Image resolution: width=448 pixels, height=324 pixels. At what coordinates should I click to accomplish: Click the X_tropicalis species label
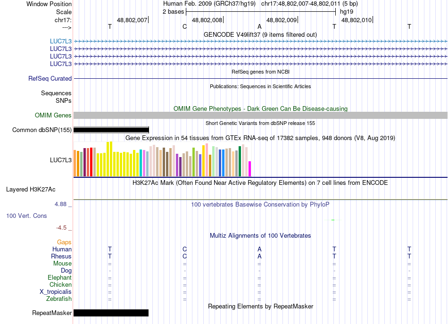(x=56, y=292)
